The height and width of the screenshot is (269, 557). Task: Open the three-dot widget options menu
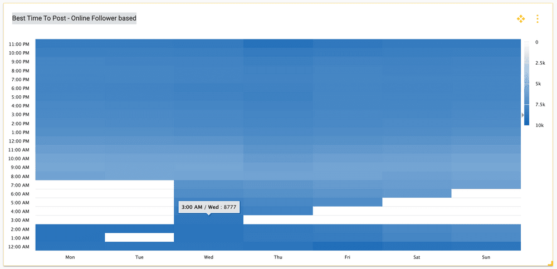(x=538, y=19)
